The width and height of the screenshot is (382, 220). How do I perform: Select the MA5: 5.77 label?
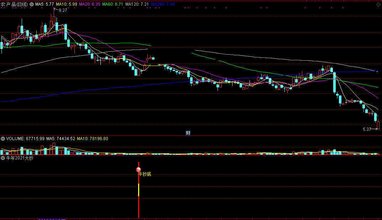(45, 4)
